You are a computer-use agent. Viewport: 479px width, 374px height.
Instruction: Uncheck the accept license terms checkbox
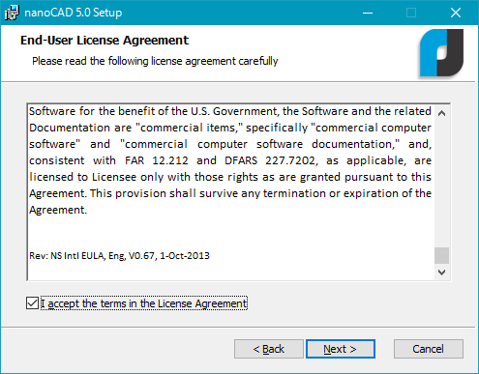tap(32, 303)
